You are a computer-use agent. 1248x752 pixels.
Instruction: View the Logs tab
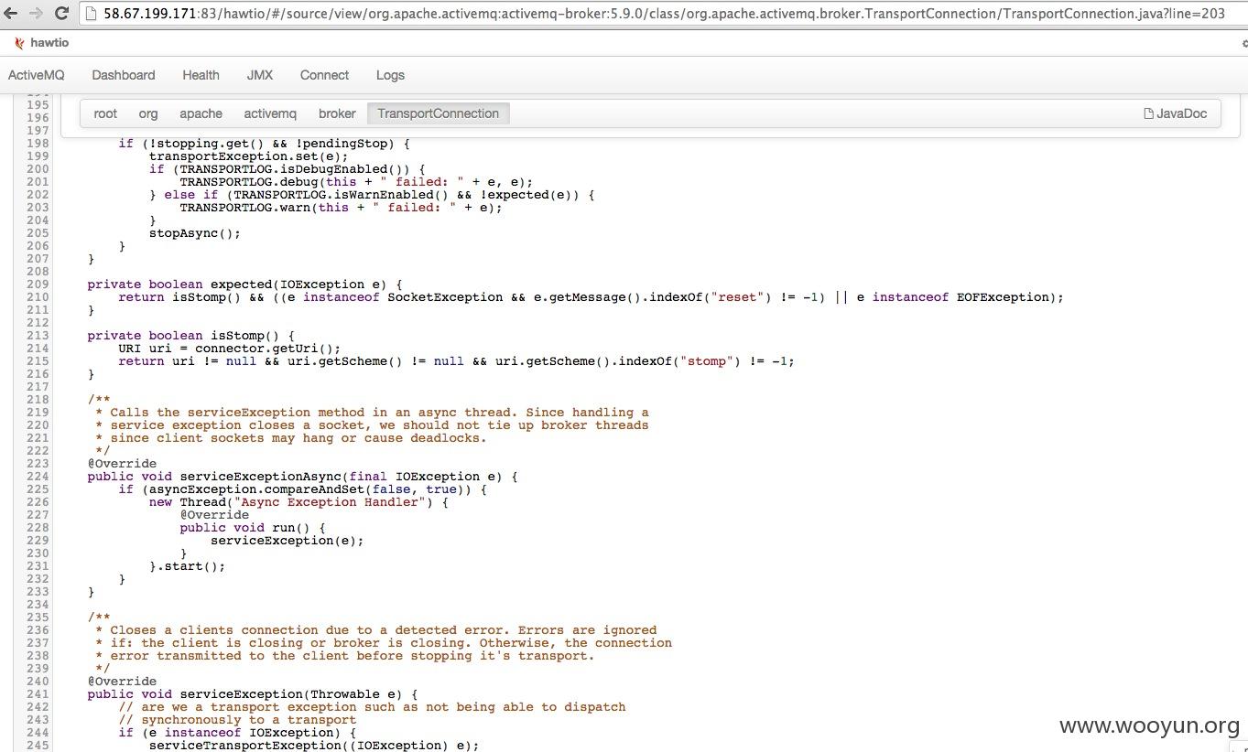pyautogui.click(x=390, y=75)
